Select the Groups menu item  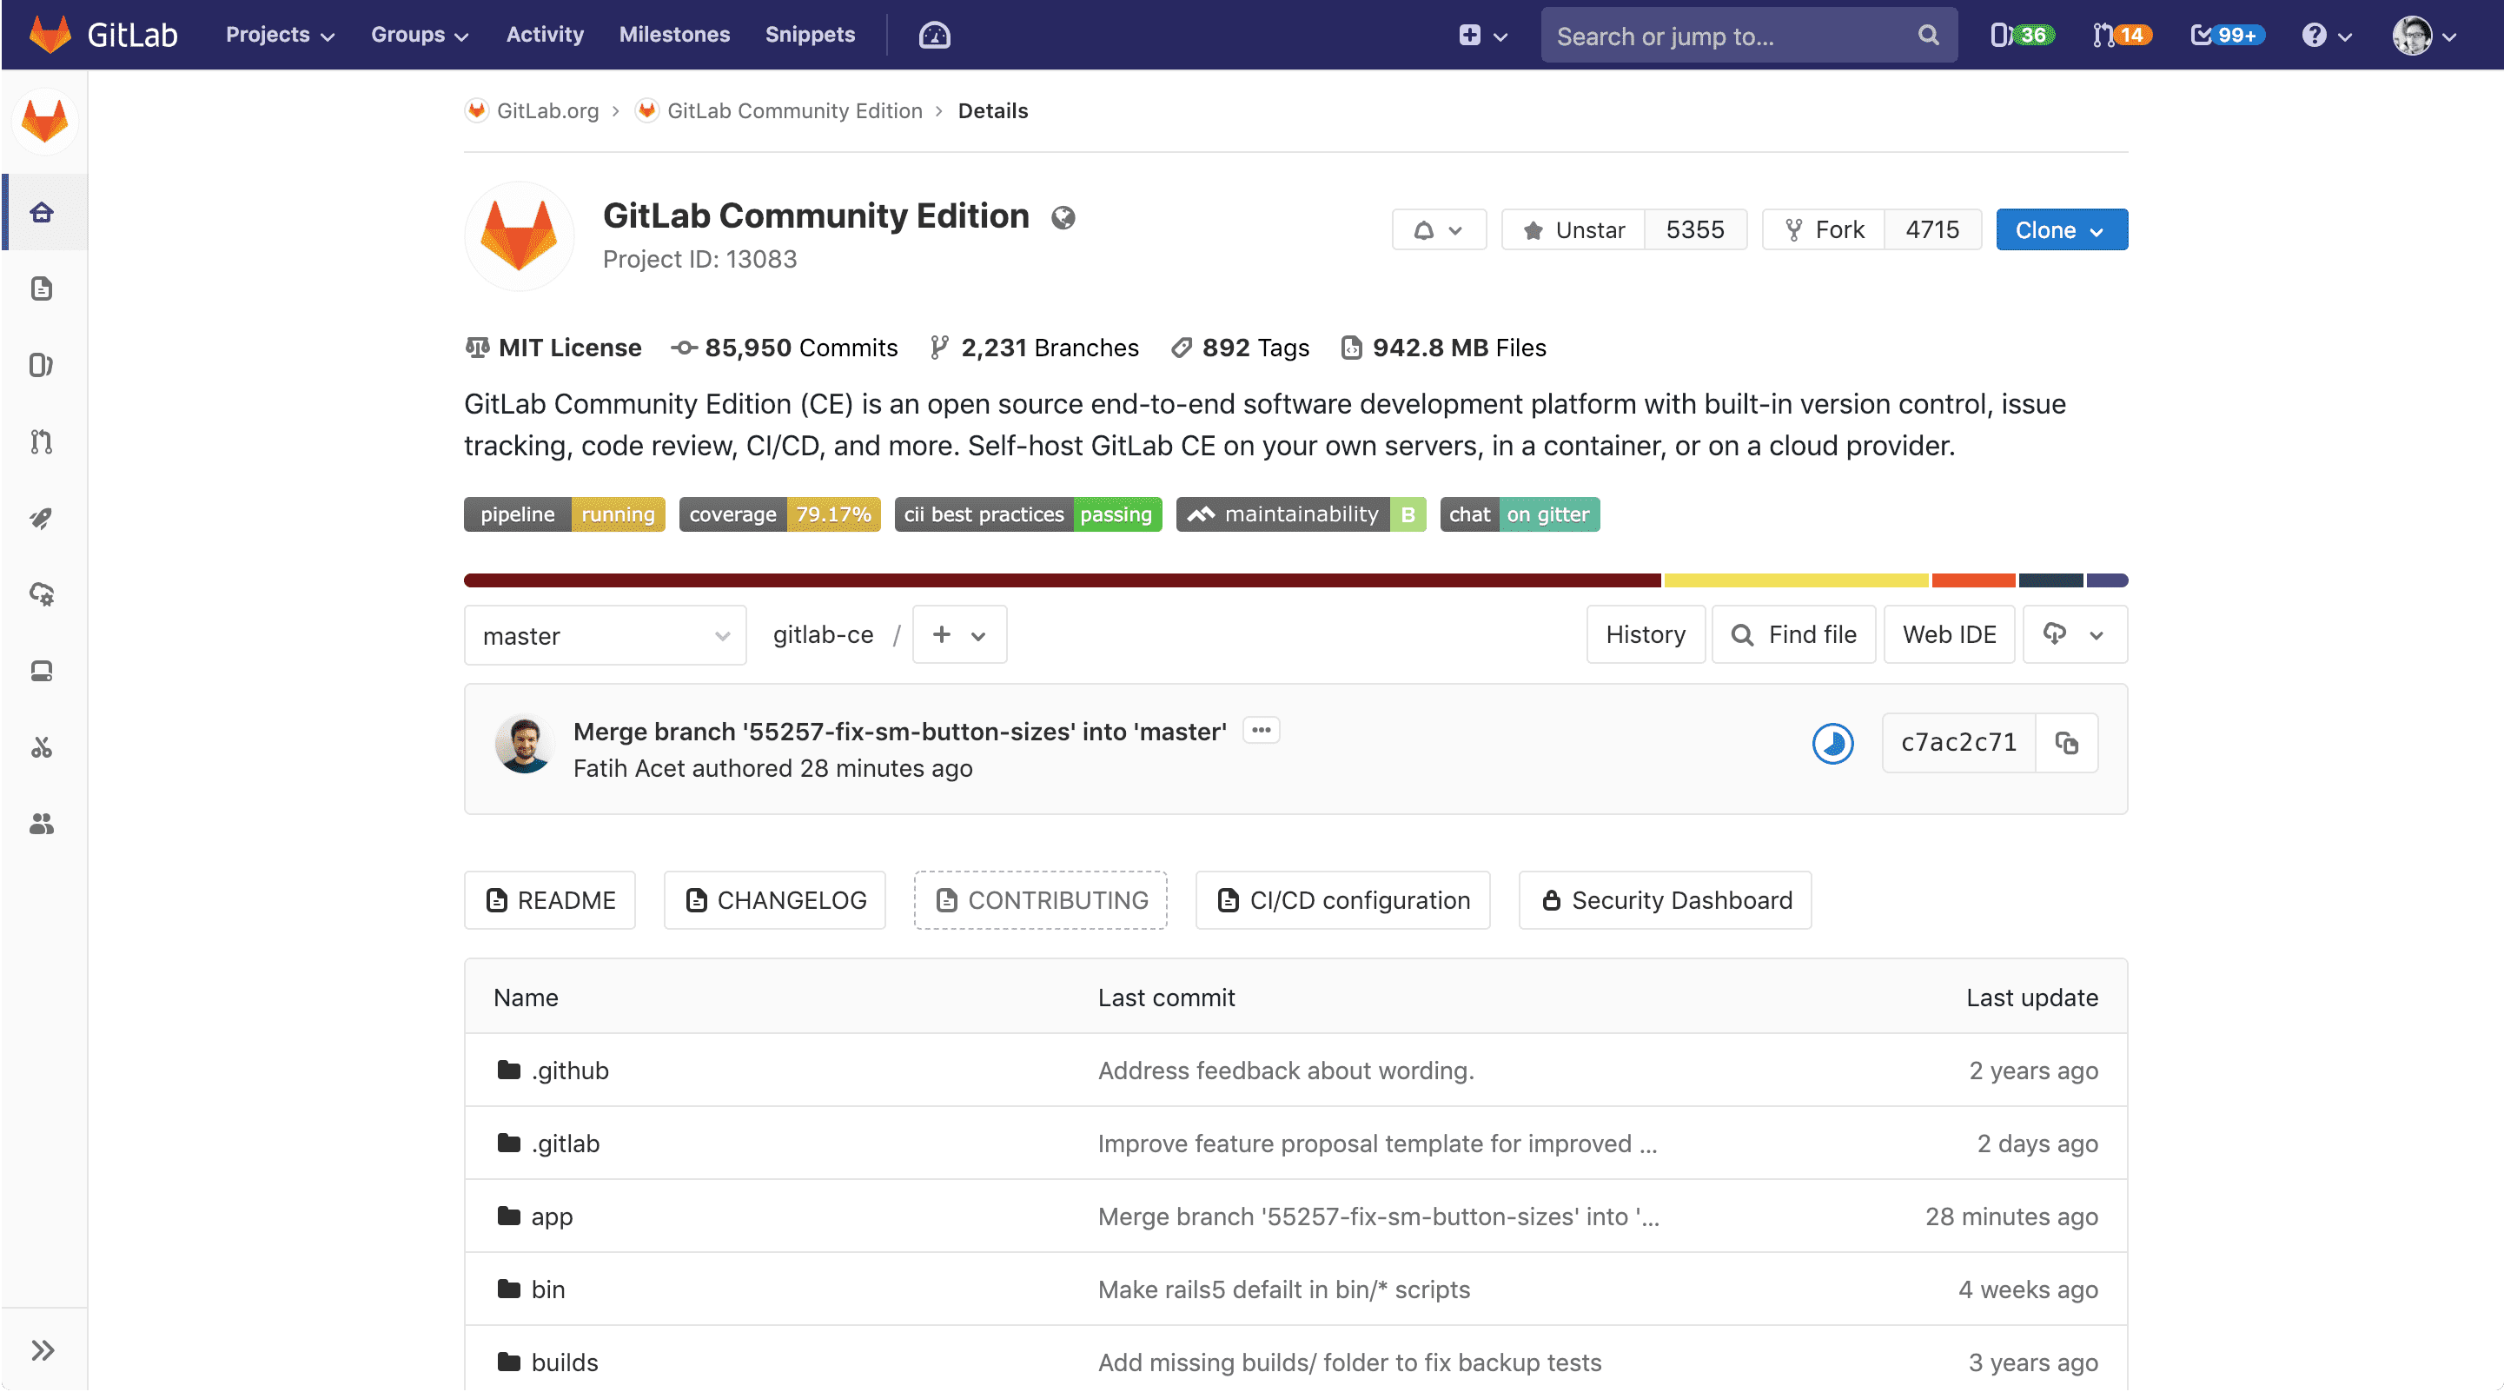(x=420, y=34)
